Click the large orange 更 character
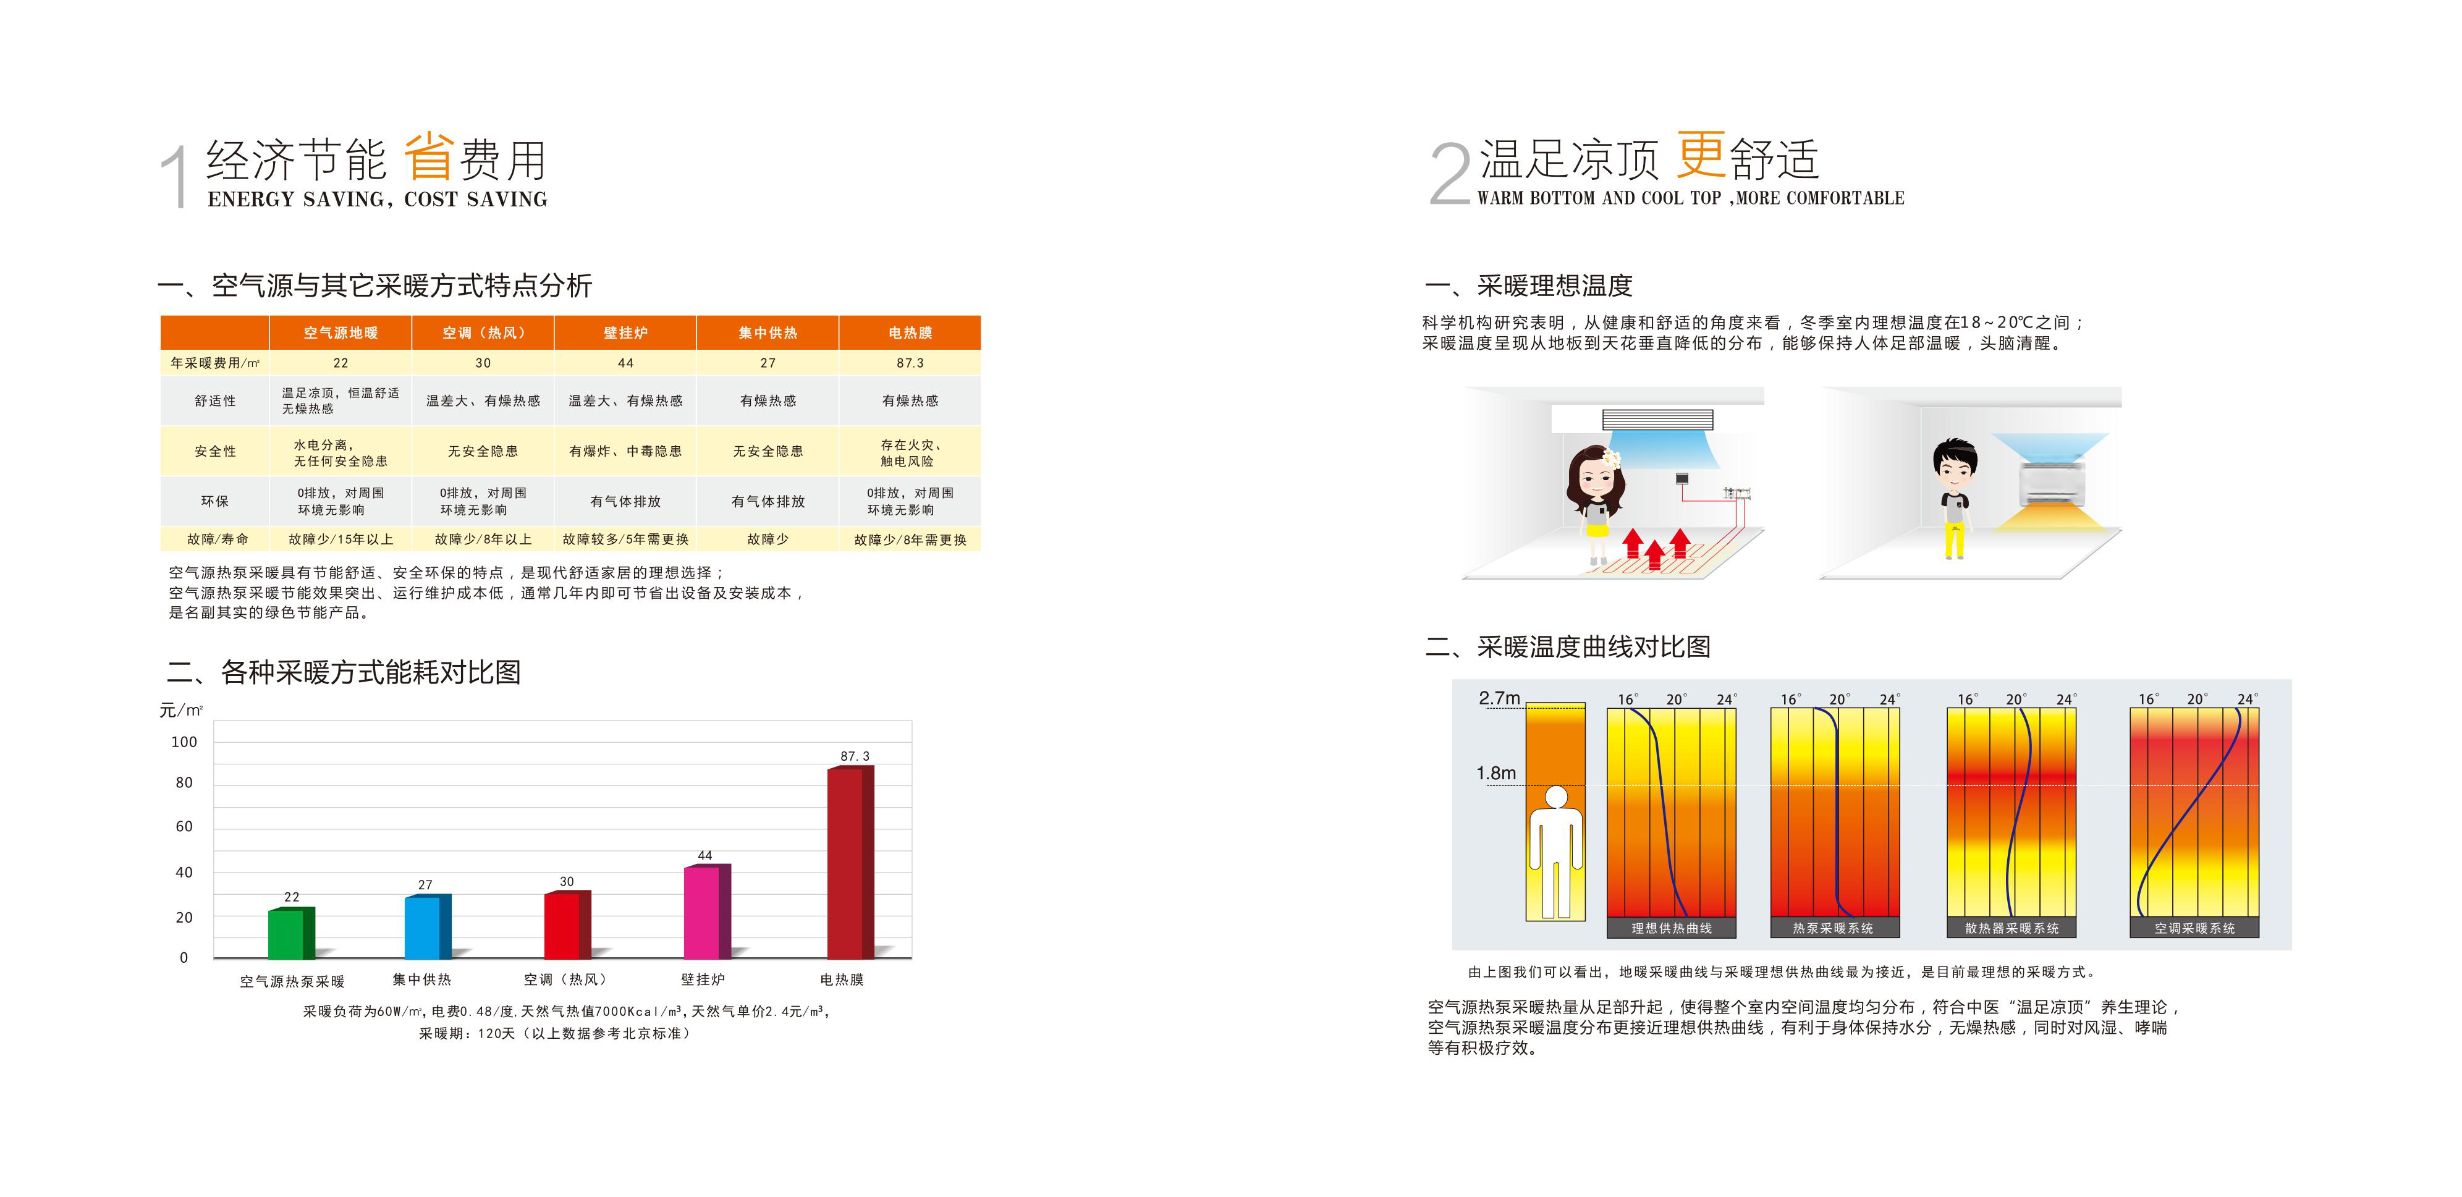This screenshot has width=2462, height=1197. (1701, 155)
